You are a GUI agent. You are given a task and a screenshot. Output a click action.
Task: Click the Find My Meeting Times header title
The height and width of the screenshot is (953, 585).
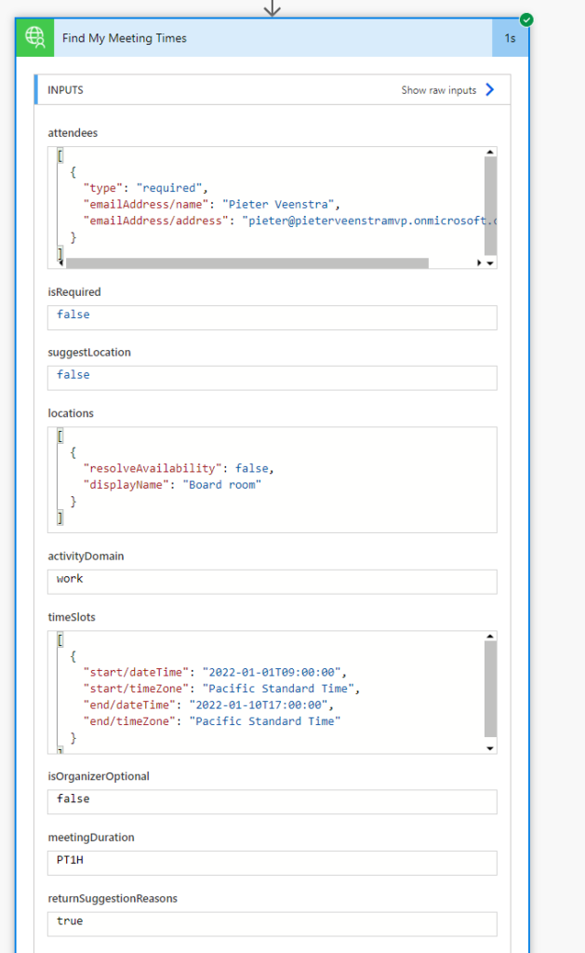(x=125, y=37)
